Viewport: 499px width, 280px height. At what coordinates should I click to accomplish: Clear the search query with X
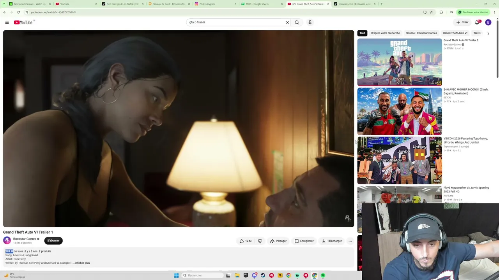(287, 22)
